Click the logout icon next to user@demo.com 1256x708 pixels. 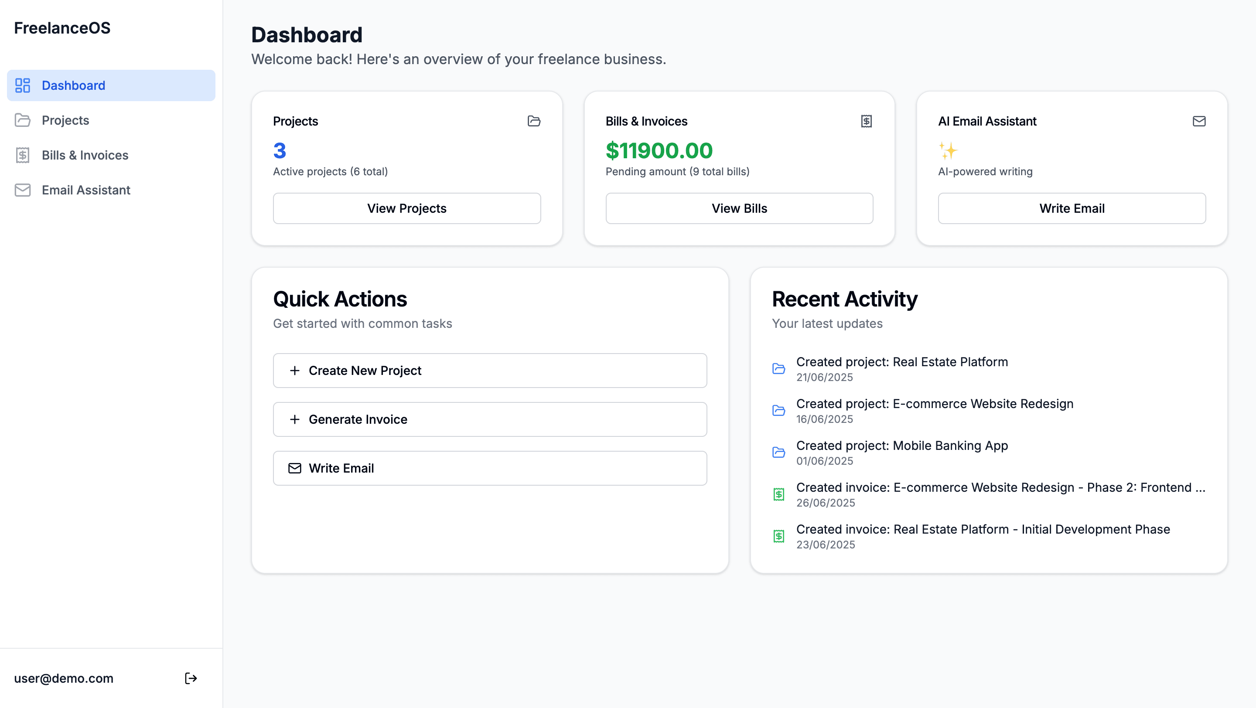click(x=191, y=678)
